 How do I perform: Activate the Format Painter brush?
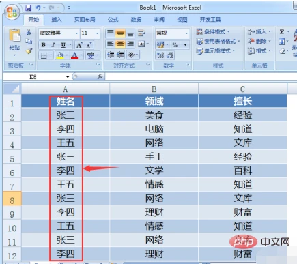29,51
